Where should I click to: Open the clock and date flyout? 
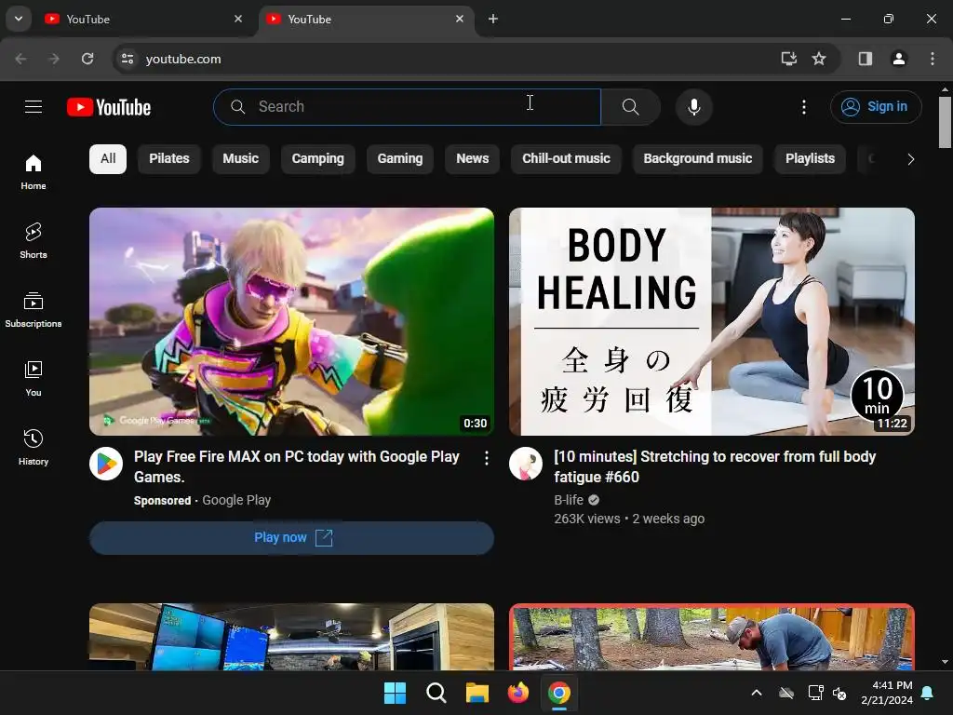[x=887, y=693]
